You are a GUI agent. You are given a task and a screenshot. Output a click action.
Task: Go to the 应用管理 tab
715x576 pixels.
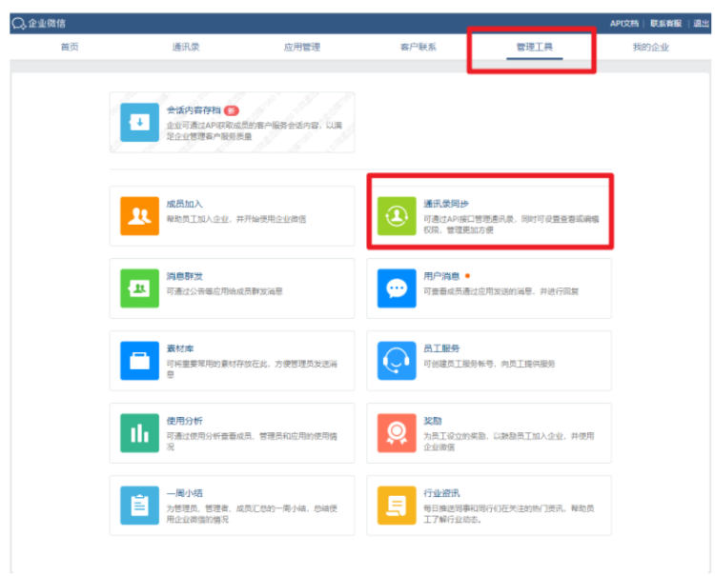coord(302,47)
